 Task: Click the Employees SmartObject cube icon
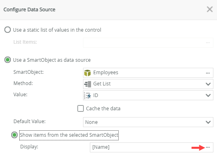[x=87, y=73]
